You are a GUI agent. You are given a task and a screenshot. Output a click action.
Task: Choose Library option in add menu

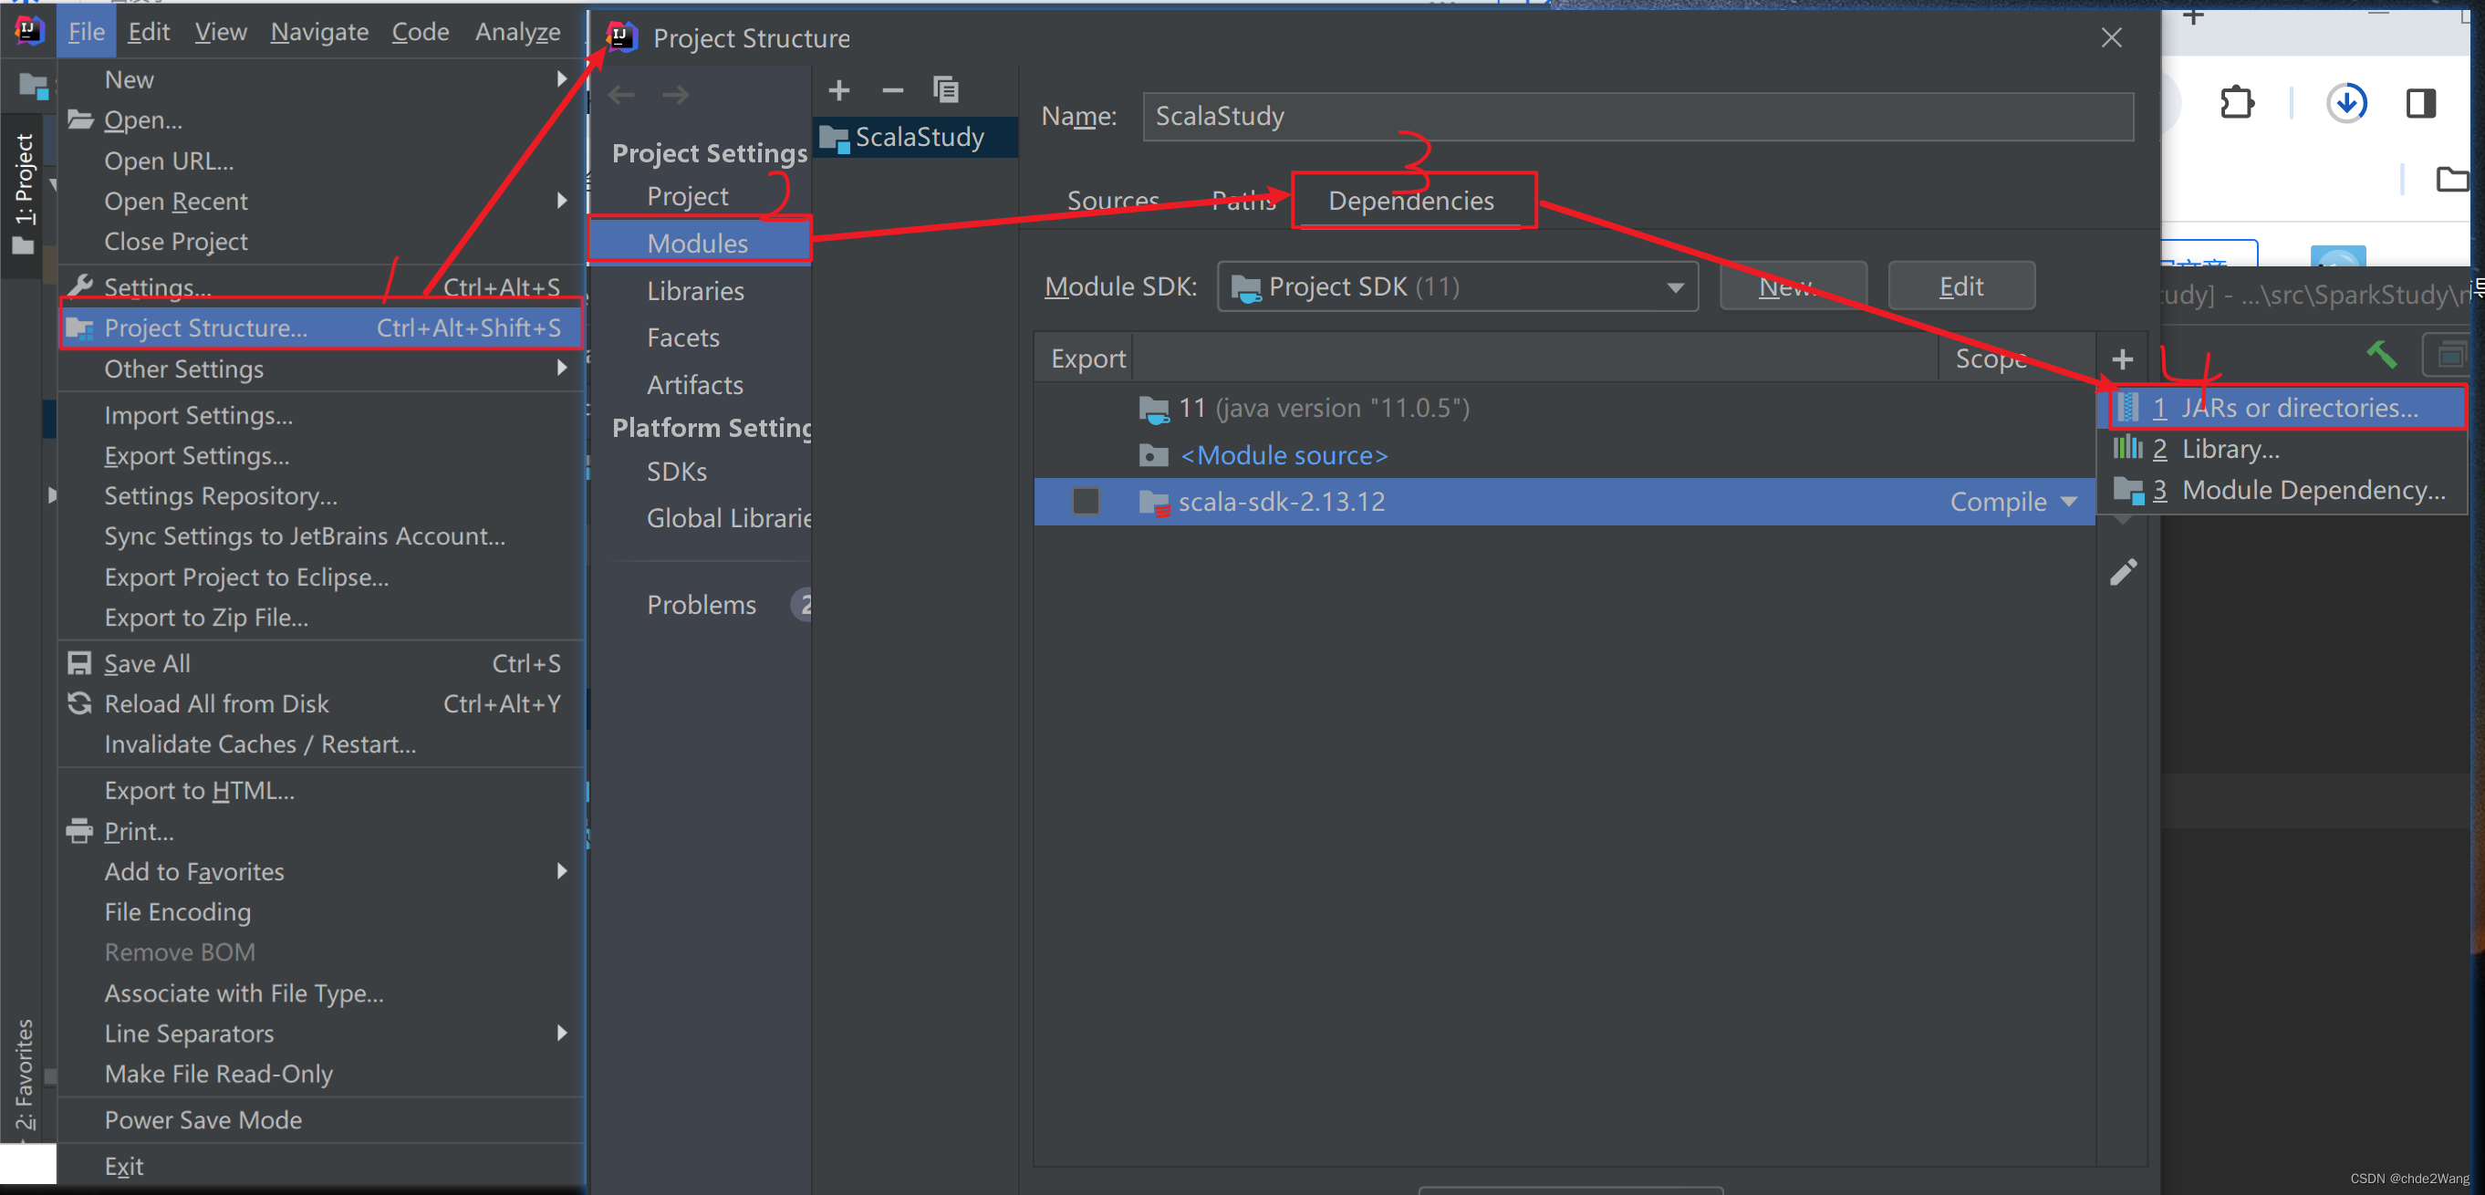pos(2282,450)
